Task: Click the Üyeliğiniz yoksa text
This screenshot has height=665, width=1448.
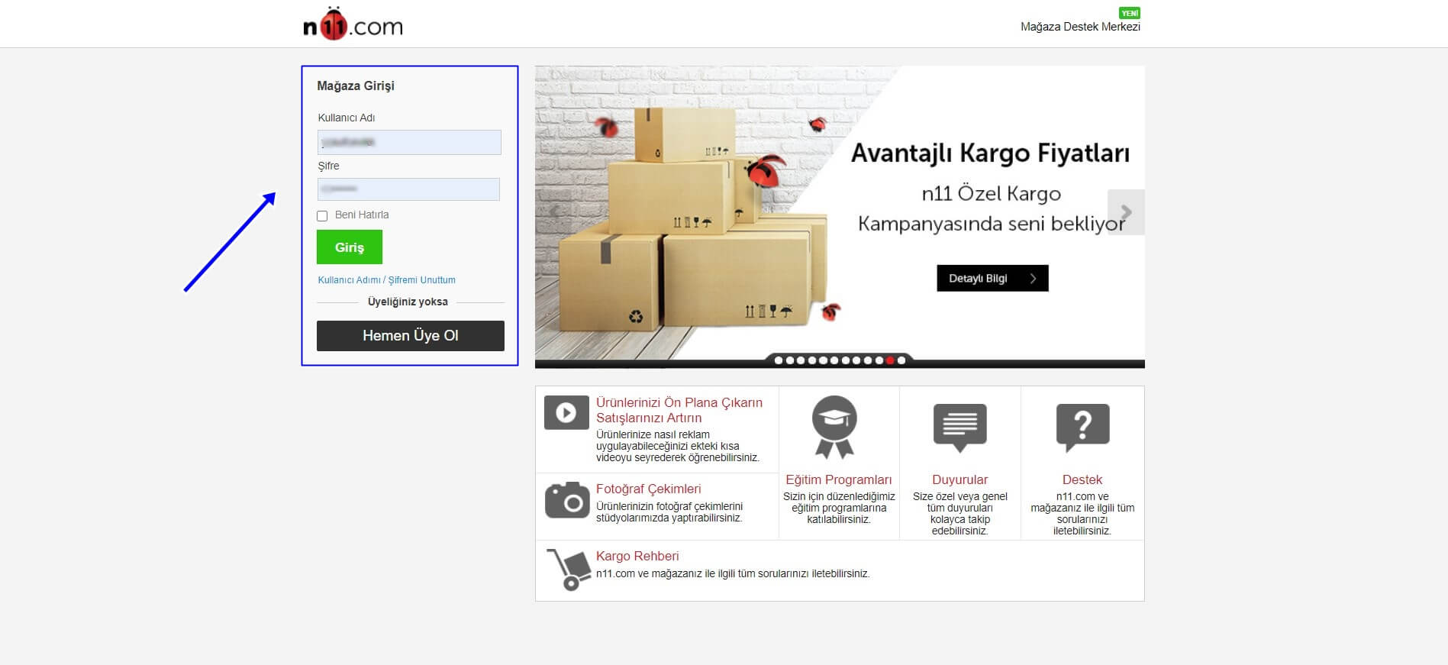Action: 408,302
